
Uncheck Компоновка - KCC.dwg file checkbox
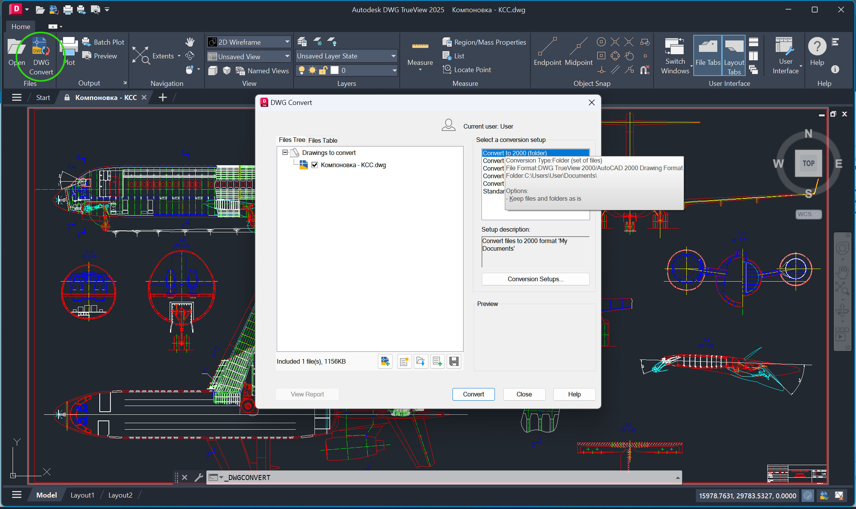coord(315,165)
